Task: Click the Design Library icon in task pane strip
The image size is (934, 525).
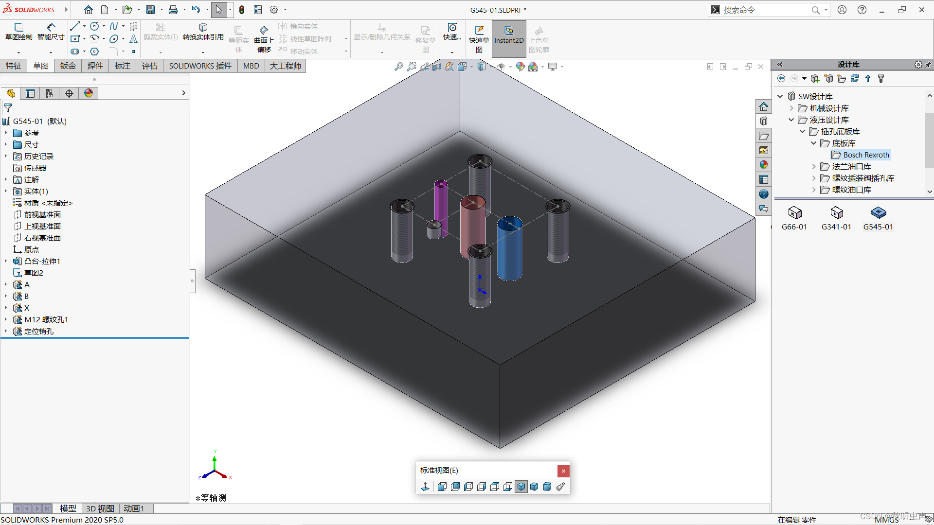Action: 764,121
